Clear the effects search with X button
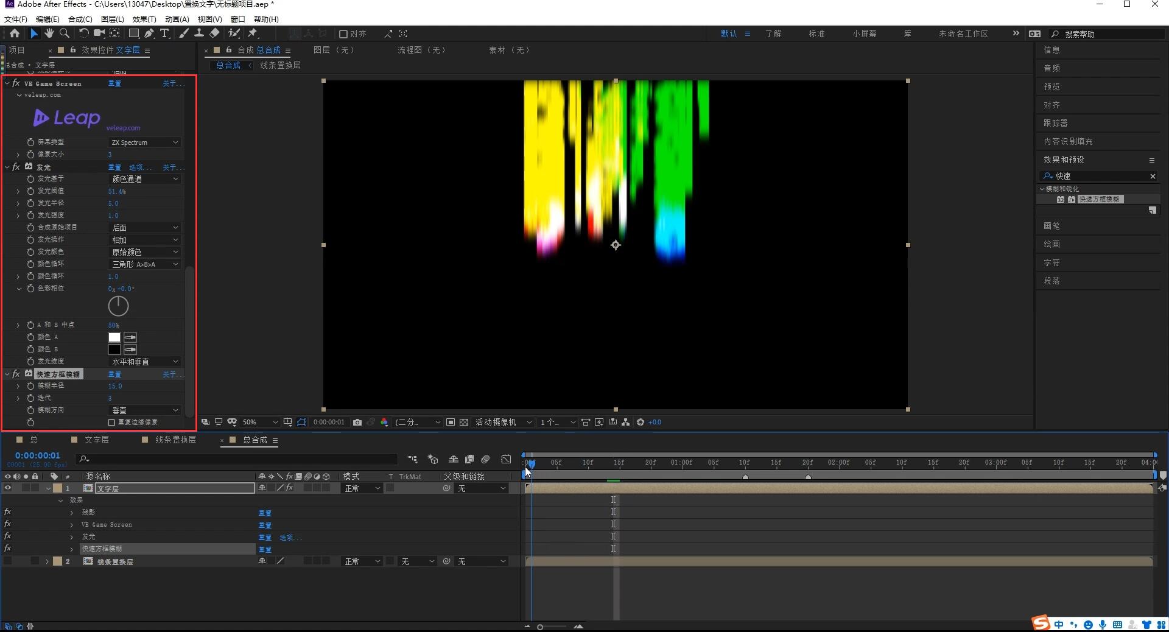 click(x=1153, y=176)
